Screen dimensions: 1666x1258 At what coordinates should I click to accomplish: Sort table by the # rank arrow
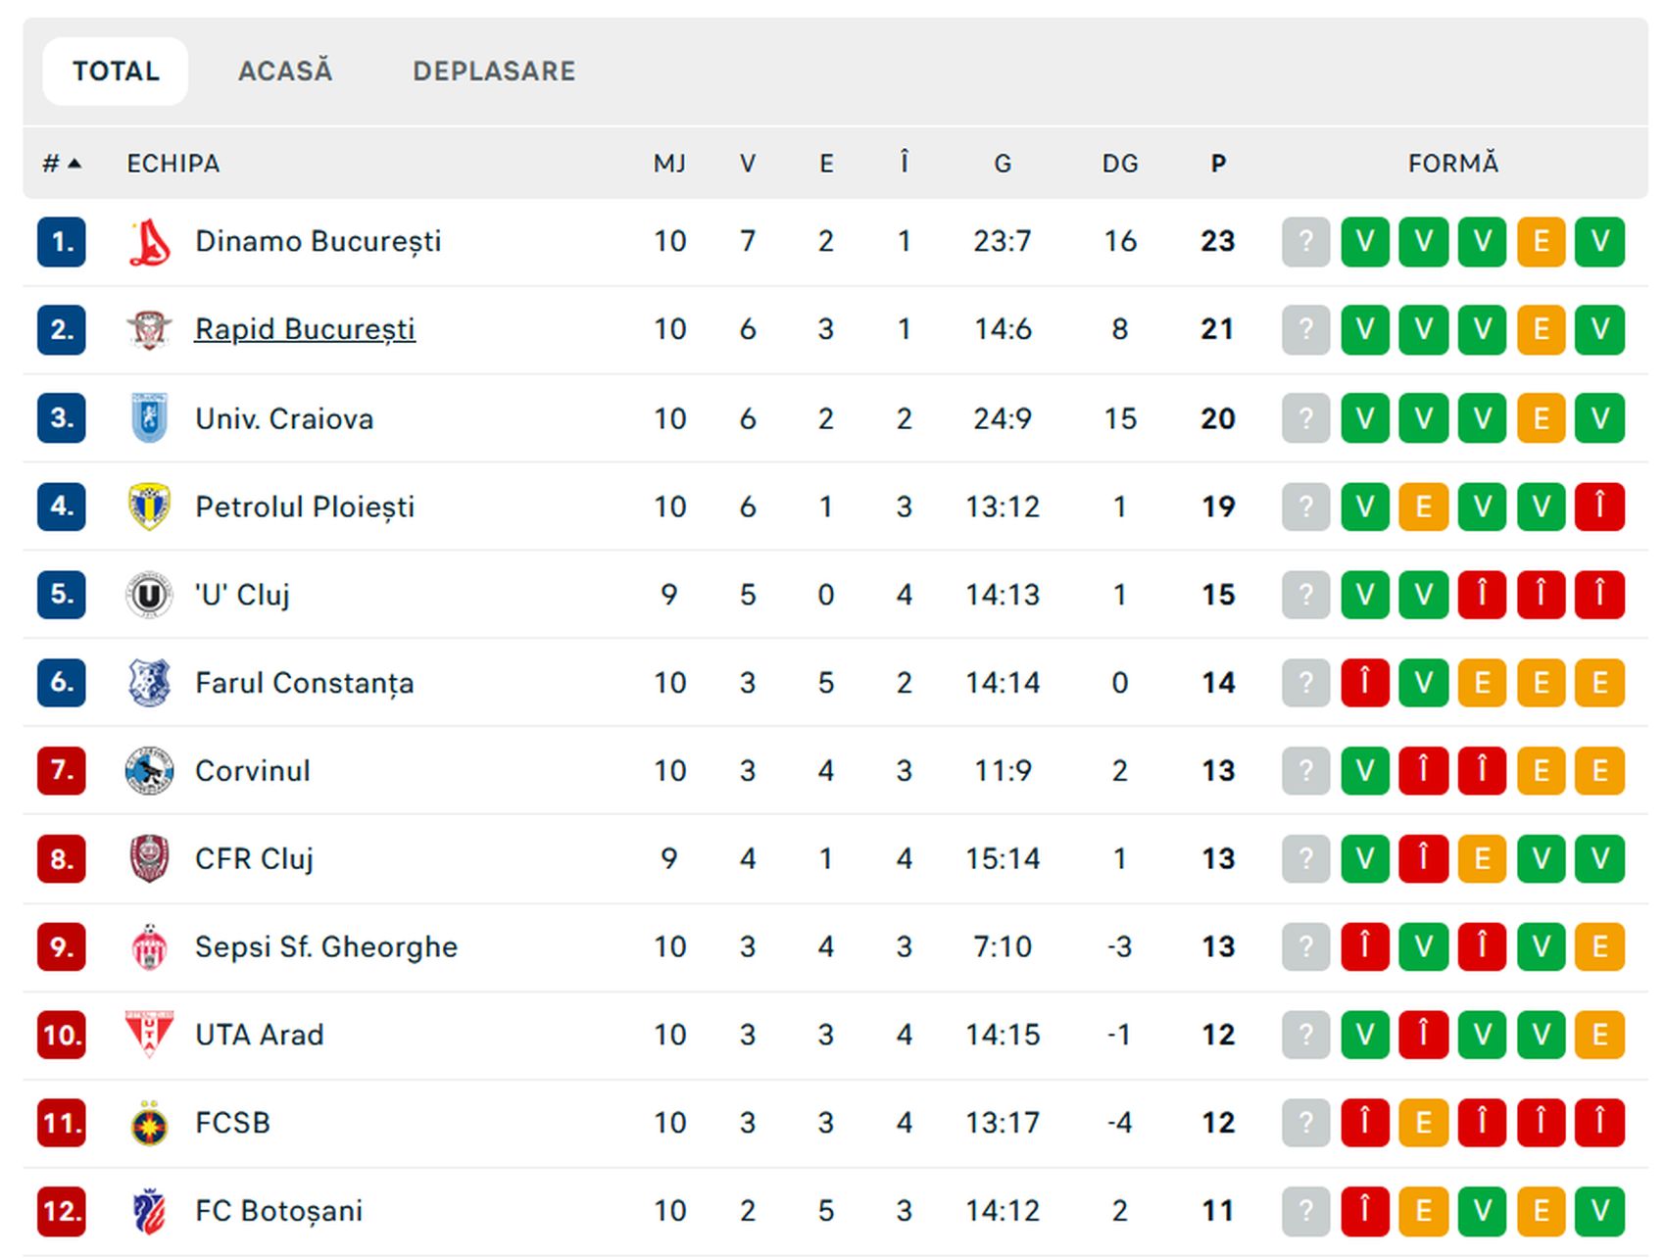62,164
